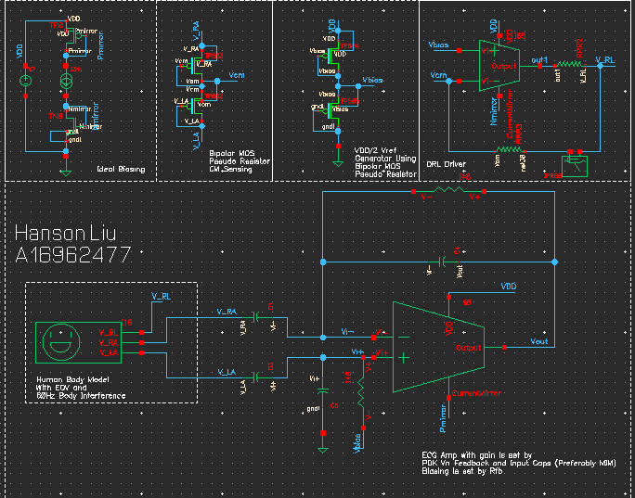
Task: Click the Vbias input label in DRL Driver
Action: pyautogui.click(x=438, y=45)
